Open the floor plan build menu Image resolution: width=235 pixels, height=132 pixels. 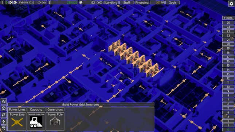(4, 101)
